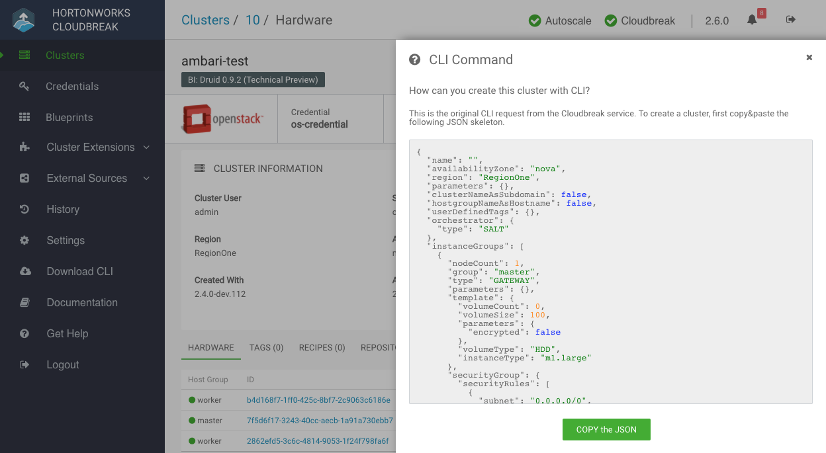Click the version number 2.6.0
The height and width of the screenshot is (453, 826).
717,21
